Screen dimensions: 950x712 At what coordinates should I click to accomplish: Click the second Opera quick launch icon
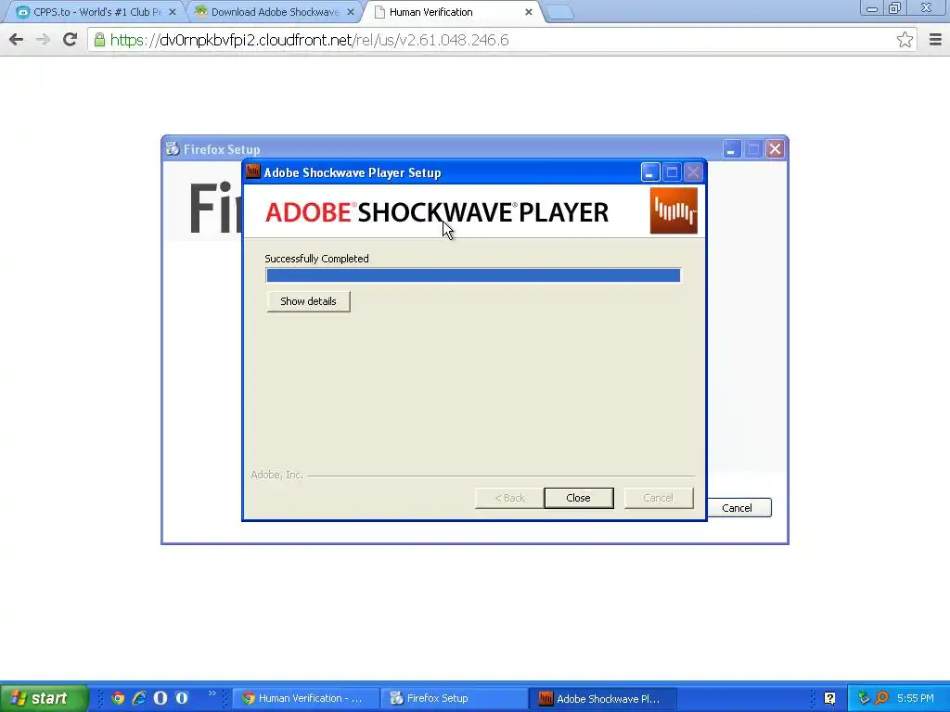click(182, 698)
